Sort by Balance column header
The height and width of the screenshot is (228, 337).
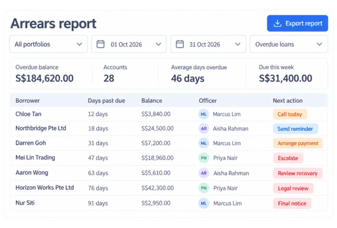click(152, 101)
